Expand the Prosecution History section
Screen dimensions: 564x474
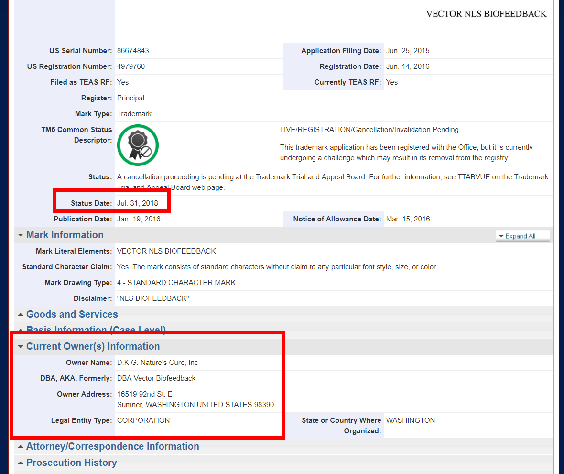[71, 463]
